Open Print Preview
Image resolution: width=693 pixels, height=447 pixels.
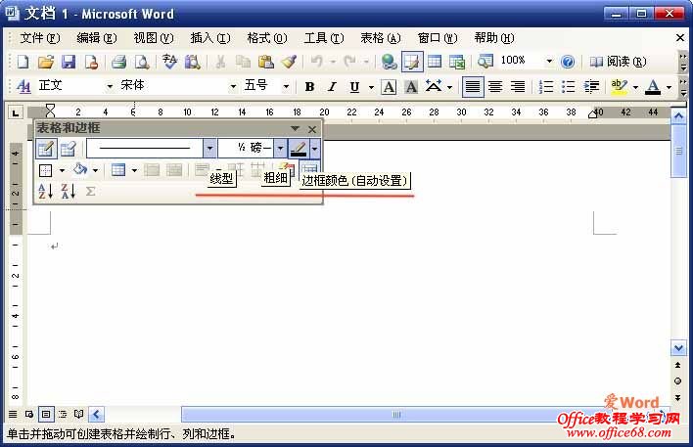pos(142,62)
